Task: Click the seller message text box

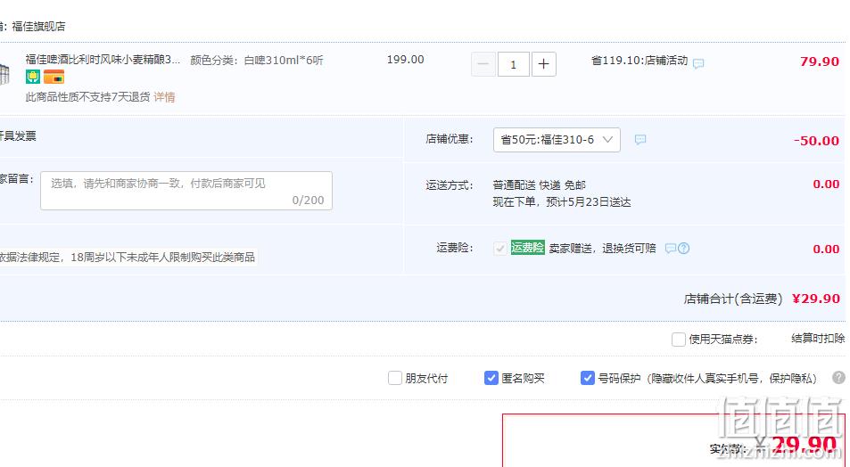Action: tap(186, 191)
